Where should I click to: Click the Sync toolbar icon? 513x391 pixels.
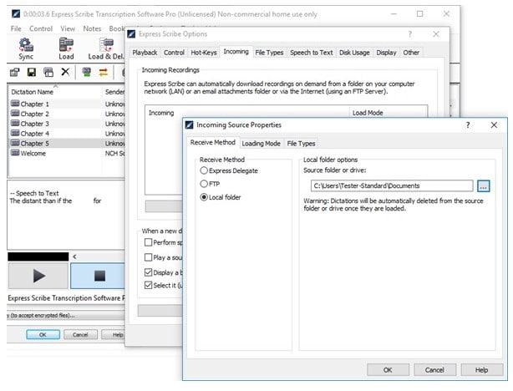26,48
